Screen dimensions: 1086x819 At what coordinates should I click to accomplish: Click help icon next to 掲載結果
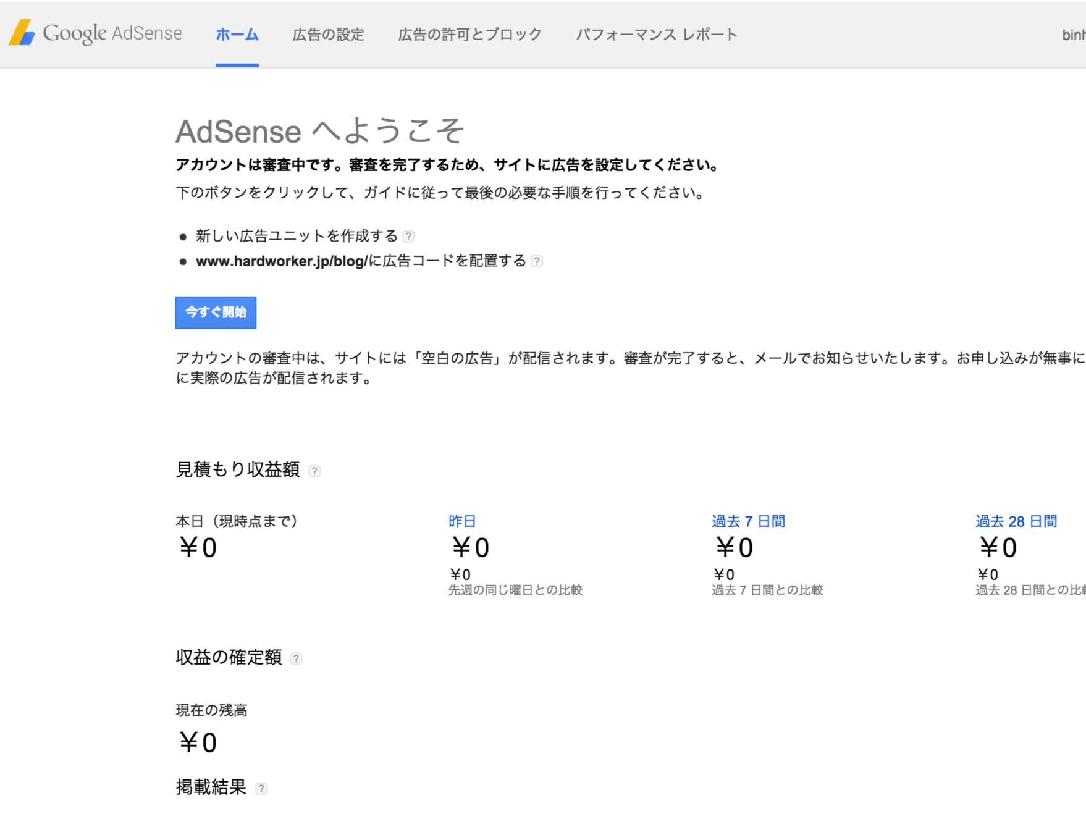[x=261, y=789]
